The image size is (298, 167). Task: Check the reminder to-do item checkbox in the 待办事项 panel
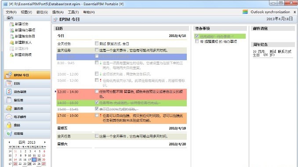(197, 41)
